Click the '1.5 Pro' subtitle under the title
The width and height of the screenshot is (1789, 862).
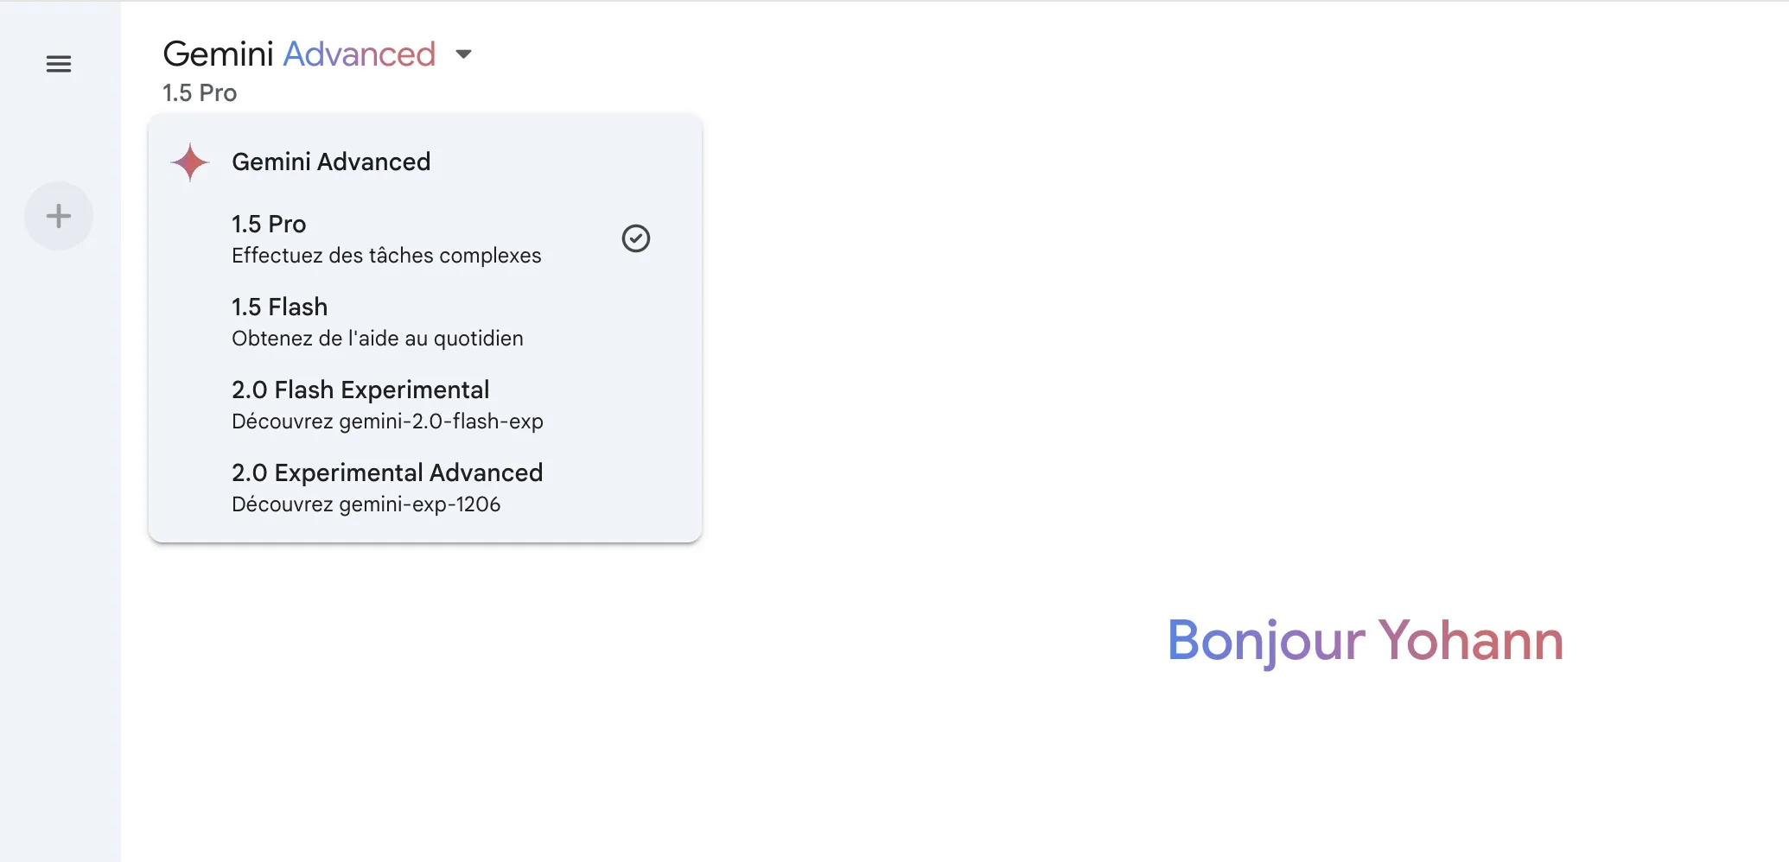(x=200, y=92)
